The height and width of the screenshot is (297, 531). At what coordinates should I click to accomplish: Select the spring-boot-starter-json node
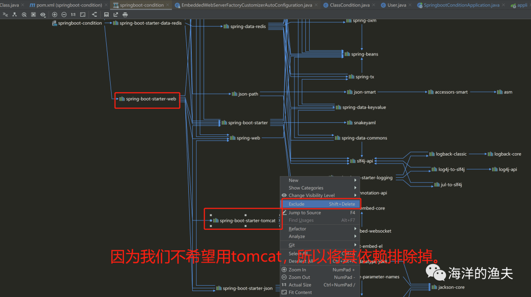(244, 288)
